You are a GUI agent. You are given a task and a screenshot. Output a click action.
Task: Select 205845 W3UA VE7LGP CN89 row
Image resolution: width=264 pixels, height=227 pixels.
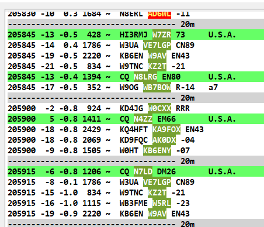[136, 45]
